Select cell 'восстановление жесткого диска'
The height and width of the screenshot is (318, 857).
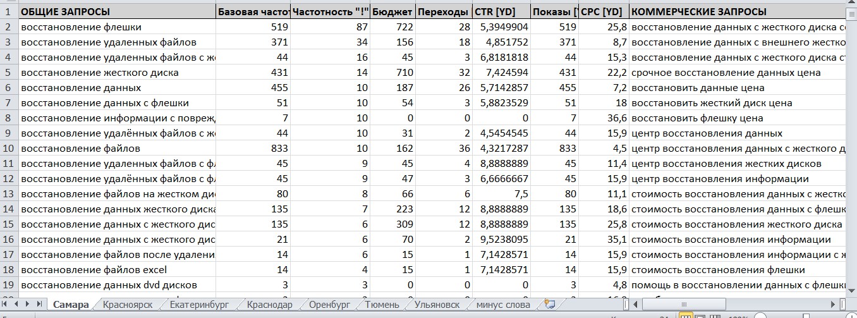click(x=117, y=72)
